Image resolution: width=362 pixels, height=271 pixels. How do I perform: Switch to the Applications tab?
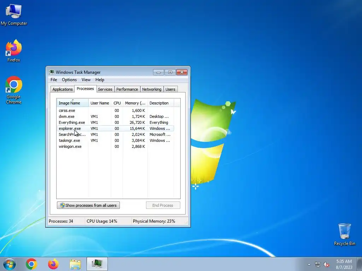pos(62,89)
